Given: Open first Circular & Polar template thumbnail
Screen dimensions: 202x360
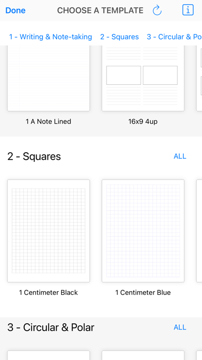Looking at the screenshot, I should pos(48,355).
